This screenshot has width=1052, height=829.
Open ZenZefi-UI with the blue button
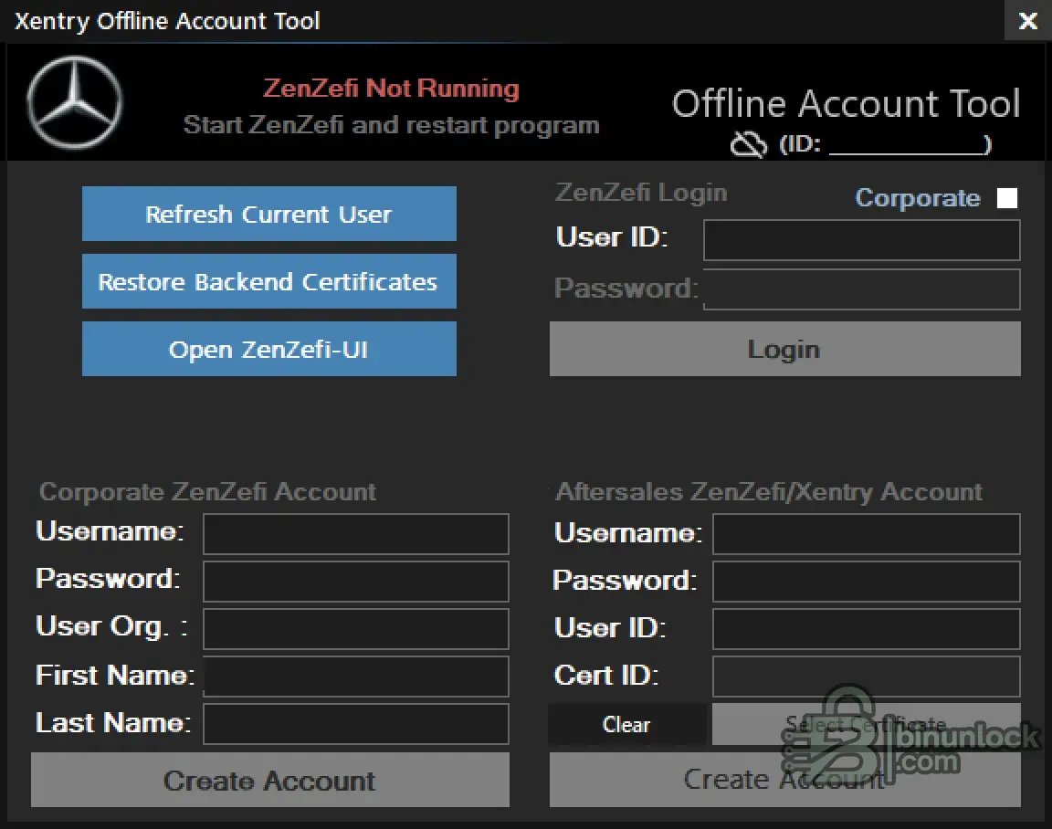tap(268, 350)
